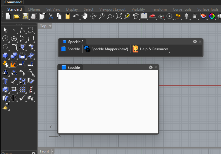Click the light bulb visibility icon

point(186,16)
